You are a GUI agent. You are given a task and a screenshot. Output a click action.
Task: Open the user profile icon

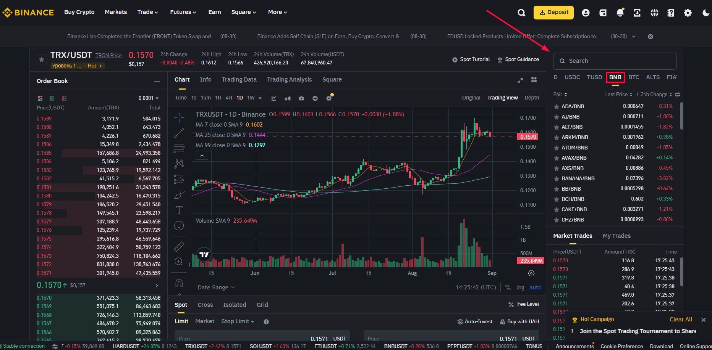586,13
